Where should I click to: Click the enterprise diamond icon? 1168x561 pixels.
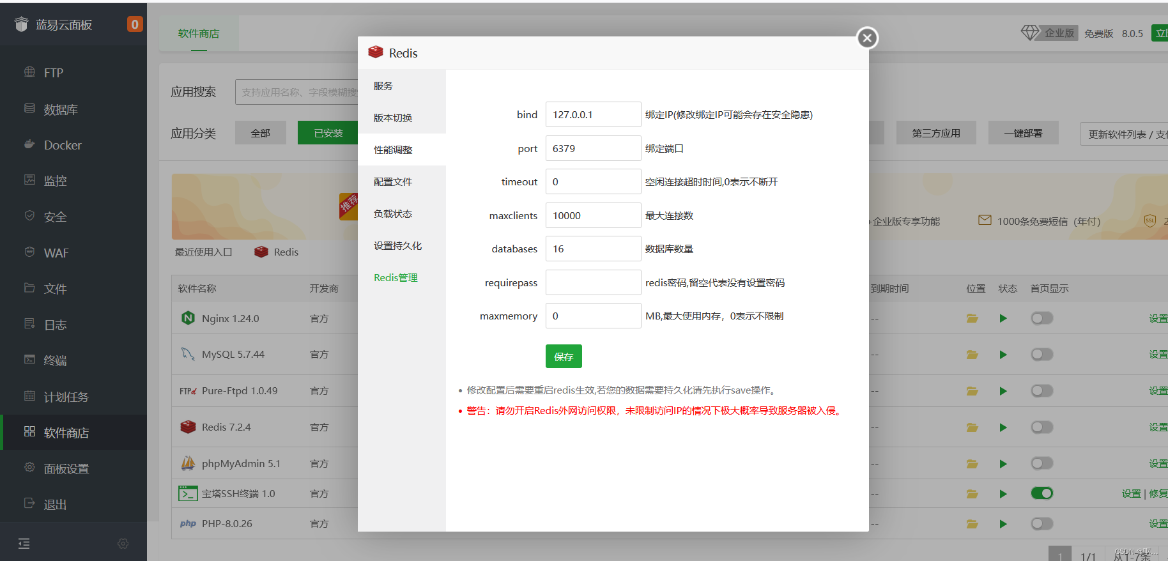point(1030,33)
